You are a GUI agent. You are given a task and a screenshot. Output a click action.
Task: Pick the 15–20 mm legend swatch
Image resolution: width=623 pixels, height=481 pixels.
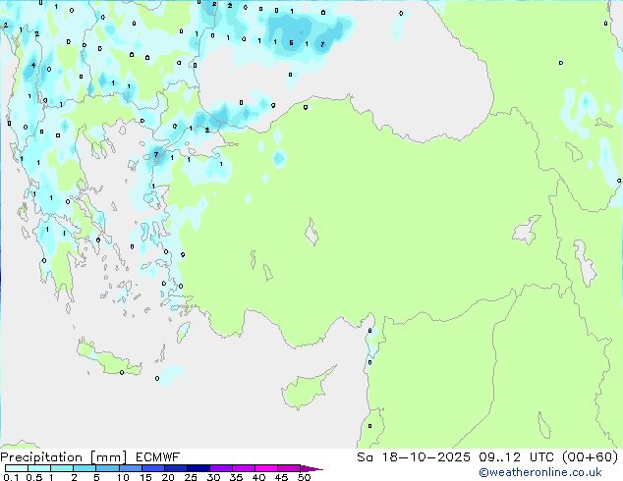152,468
